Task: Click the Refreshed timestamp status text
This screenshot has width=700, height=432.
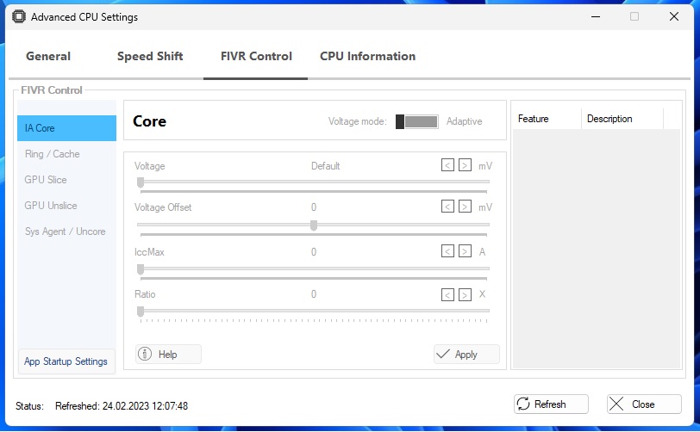Action: pyautogui.click(x=122, y=405)
